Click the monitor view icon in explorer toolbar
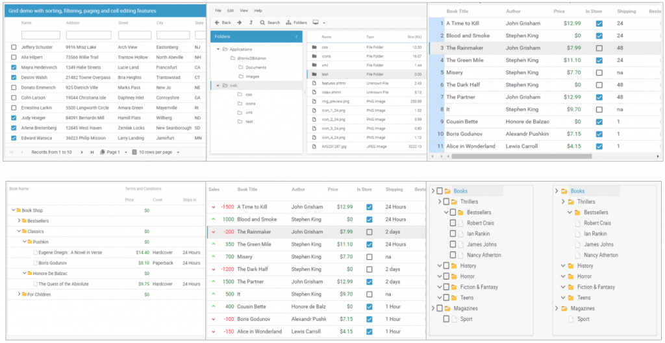Image resolution: width=665 pixels, height=343 pixels. pos(316,23)
